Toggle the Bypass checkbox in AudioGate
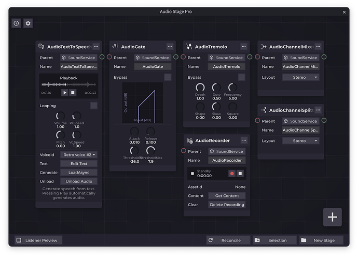 pyautogui.click(x=168, y=77)
